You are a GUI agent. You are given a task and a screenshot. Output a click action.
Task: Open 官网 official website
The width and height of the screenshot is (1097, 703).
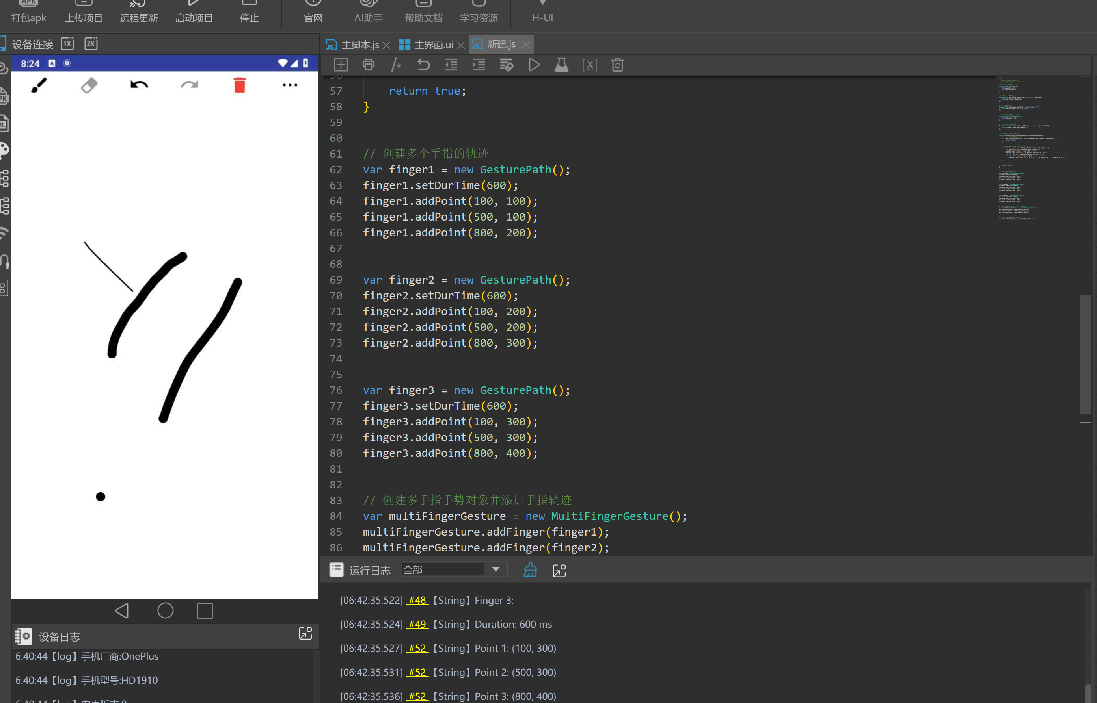pyautogui.click(x=313, y=12)
